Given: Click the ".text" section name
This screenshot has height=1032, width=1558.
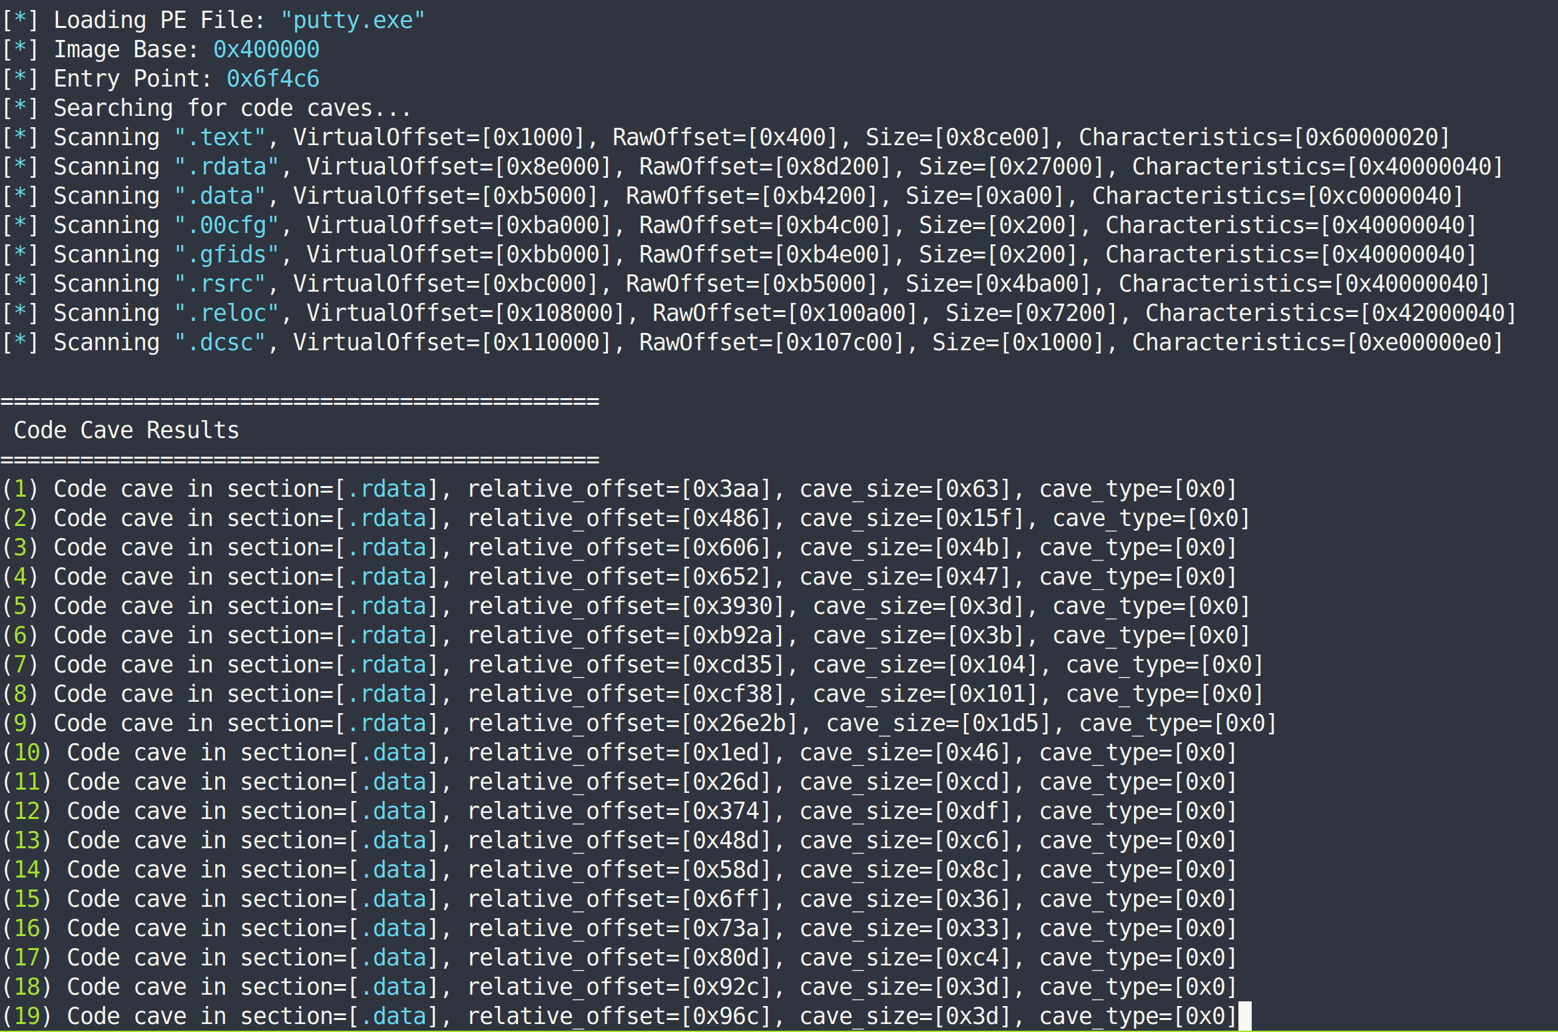Looking at the screenshot, I should point(220,137).
